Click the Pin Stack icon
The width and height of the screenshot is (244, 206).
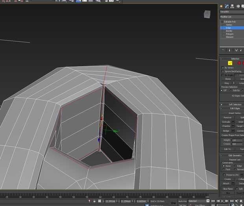click(223, 50)
